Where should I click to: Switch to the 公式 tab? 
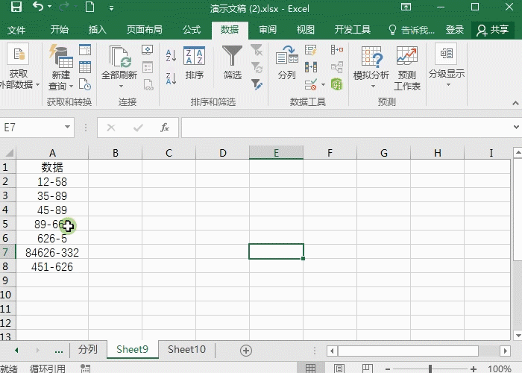tap(192, 30)
